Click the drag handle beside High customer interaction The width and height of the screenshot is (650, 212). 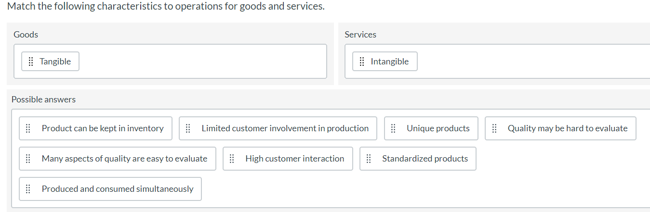pyautogui.click(x=232, y=159)
